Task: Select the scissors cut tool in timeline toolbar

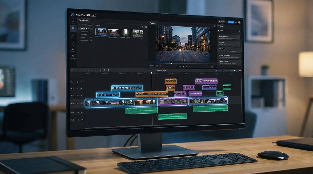Action: click(x=88, y=70)
